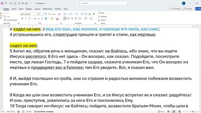Open the account avatar in title bar
Screen dimensions: 201x113
(x=184, y=3)
